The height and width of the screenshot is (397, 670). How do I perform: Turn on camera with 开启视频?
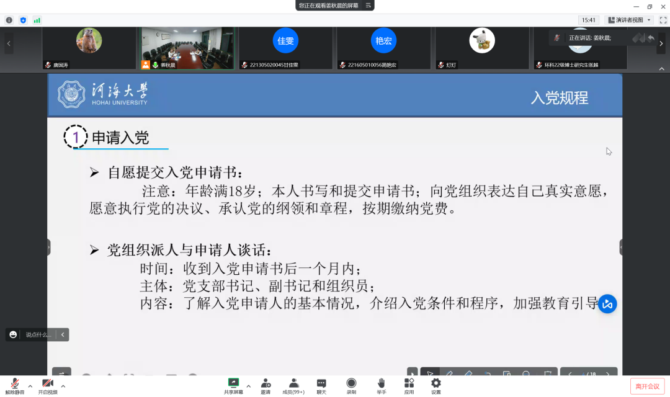pos(47,385)
